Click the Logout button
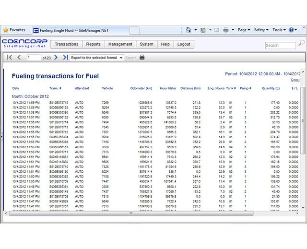This screenshot has width=307, height=249. pos(183,44)
